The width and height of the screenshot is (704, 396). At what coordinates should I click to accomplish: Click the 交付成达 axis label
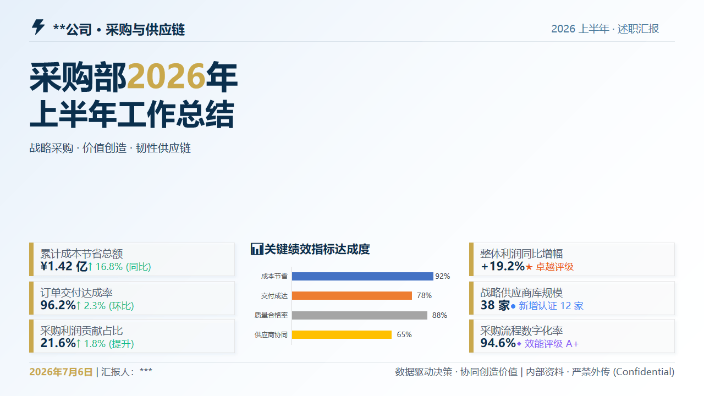click(x=274, y=296)
